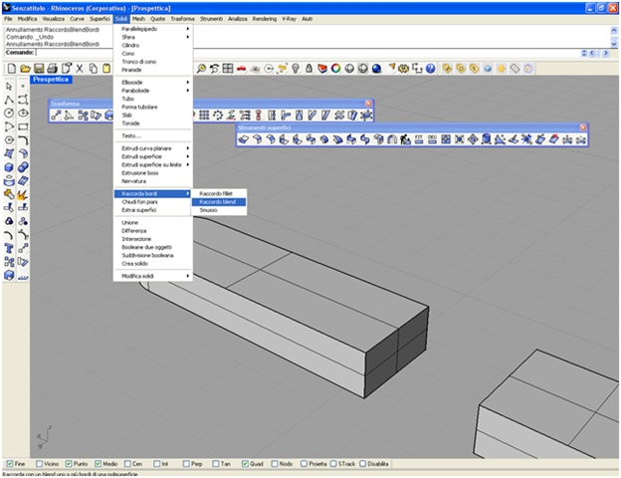Viewport: 621px width, 478px height.
Task: Enable the Perp osnap checkbox
Action: (x=186, y=464)
